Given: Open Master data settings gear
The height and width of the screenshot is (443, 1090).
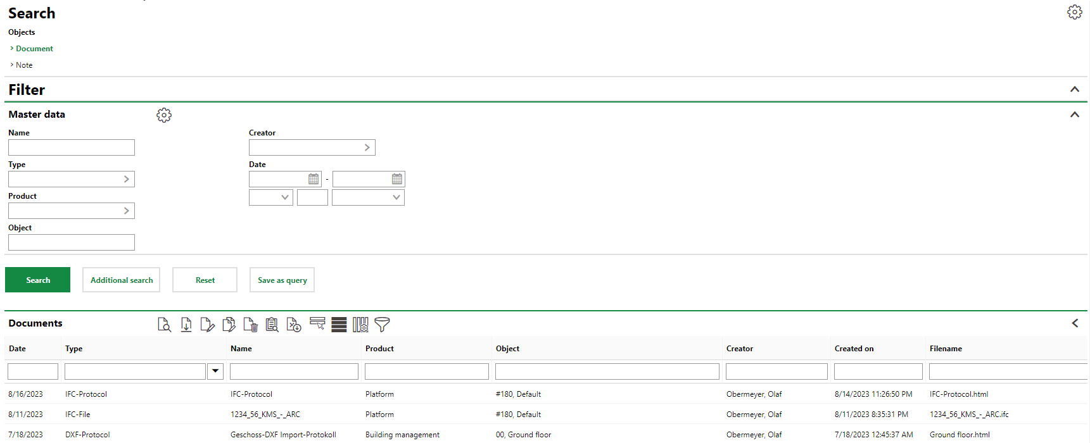Looking at the screenshot, I should click(164, 115).
